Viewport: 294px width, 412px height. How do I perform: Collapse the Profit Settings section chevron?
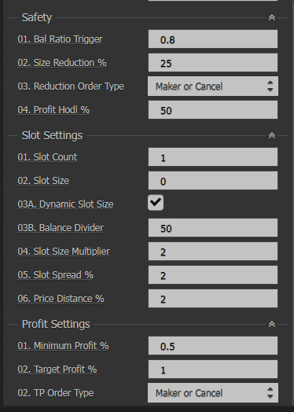(x=272, y=324)
